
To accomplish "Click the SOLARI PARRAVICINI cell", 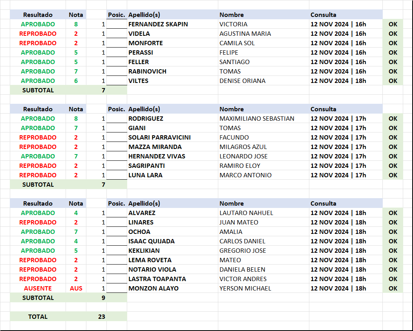I will (x=172, y=138).
